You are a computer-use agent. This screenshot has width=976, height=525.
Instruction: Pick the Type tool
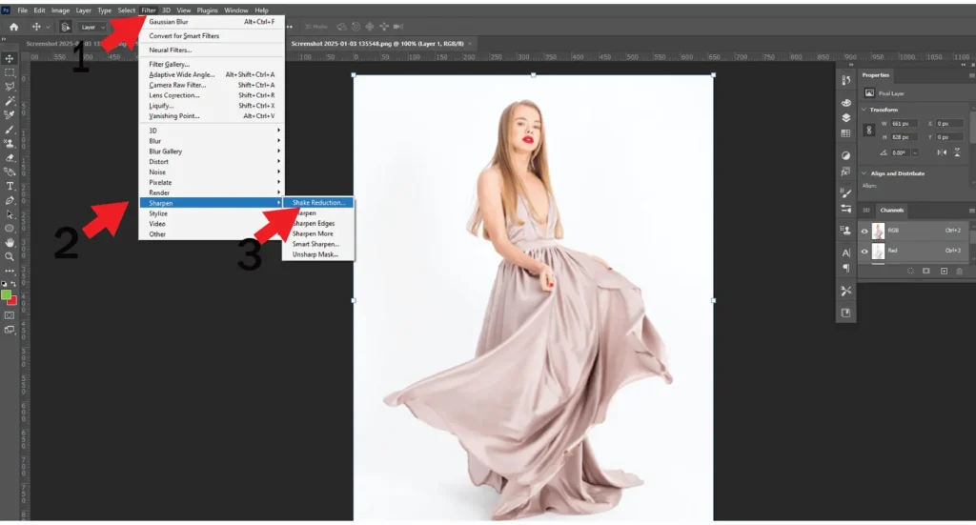tap(10, 186)
